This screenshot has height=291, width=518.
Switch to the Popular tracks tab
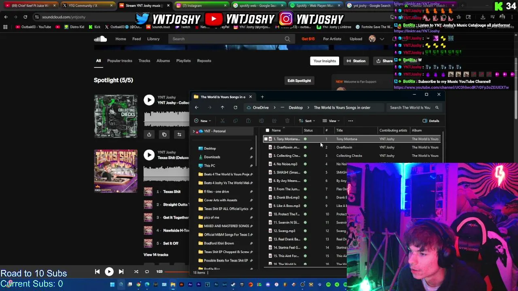point(119,61)
